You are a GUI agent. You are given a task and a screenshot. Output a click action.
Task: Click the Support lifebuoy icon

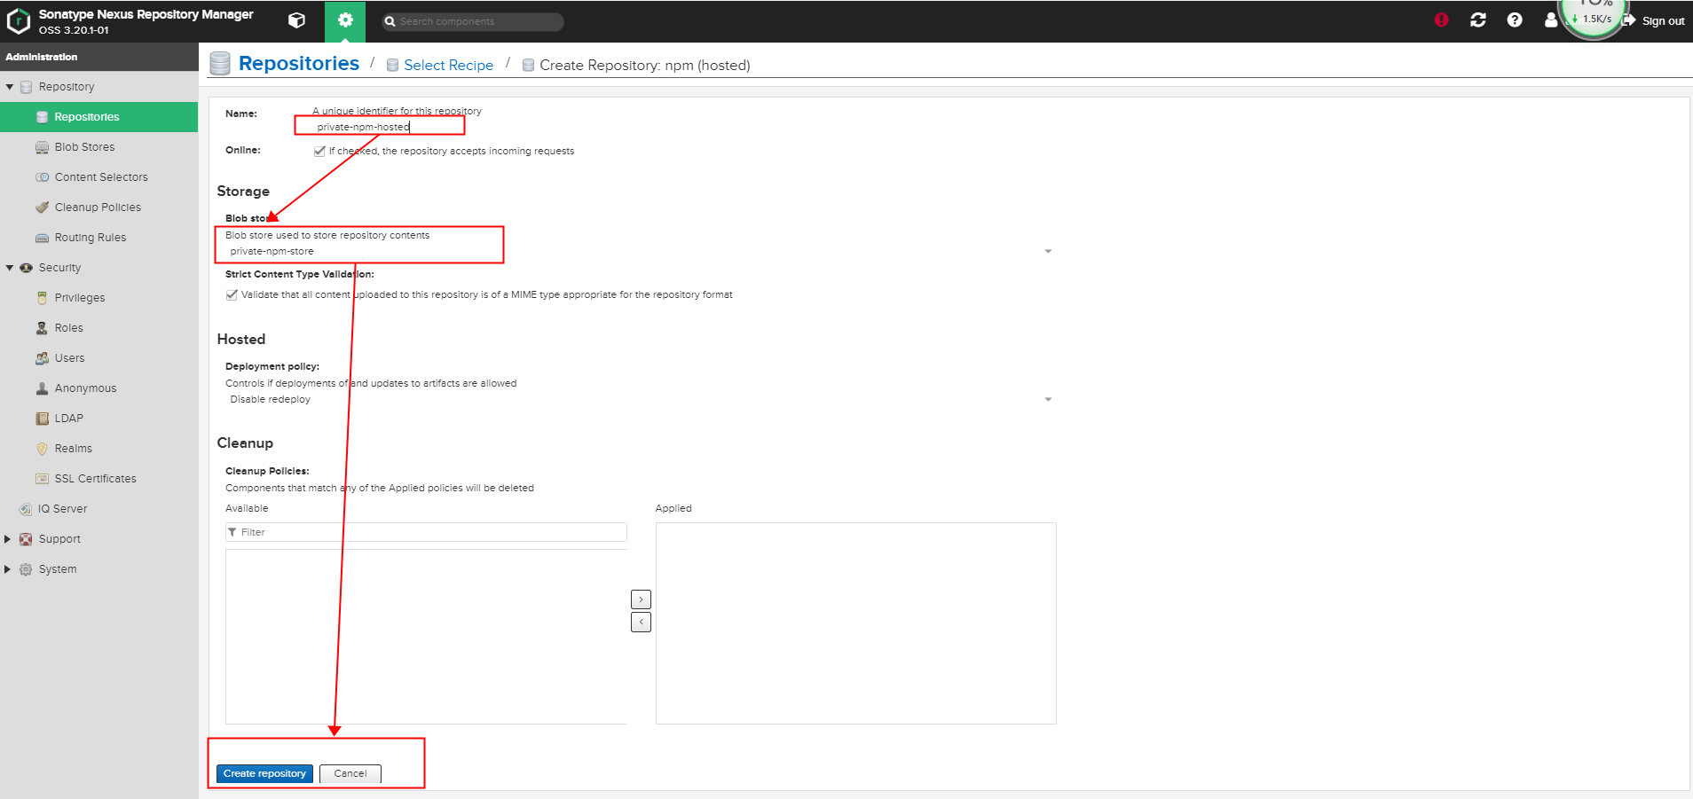click(x=26, y=539)
